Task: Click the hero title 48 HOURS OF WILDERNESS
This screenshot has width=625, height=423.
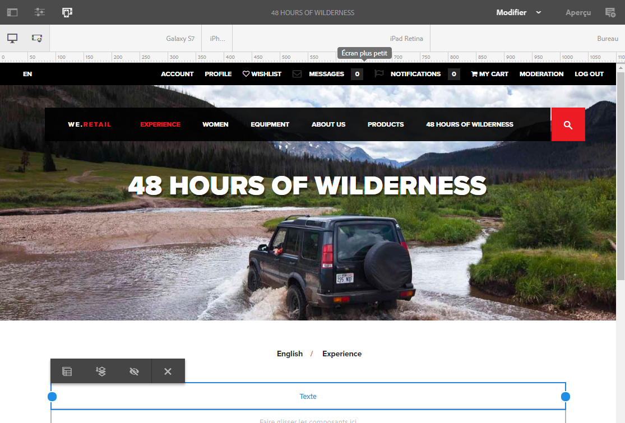Action: pos(307,185)
